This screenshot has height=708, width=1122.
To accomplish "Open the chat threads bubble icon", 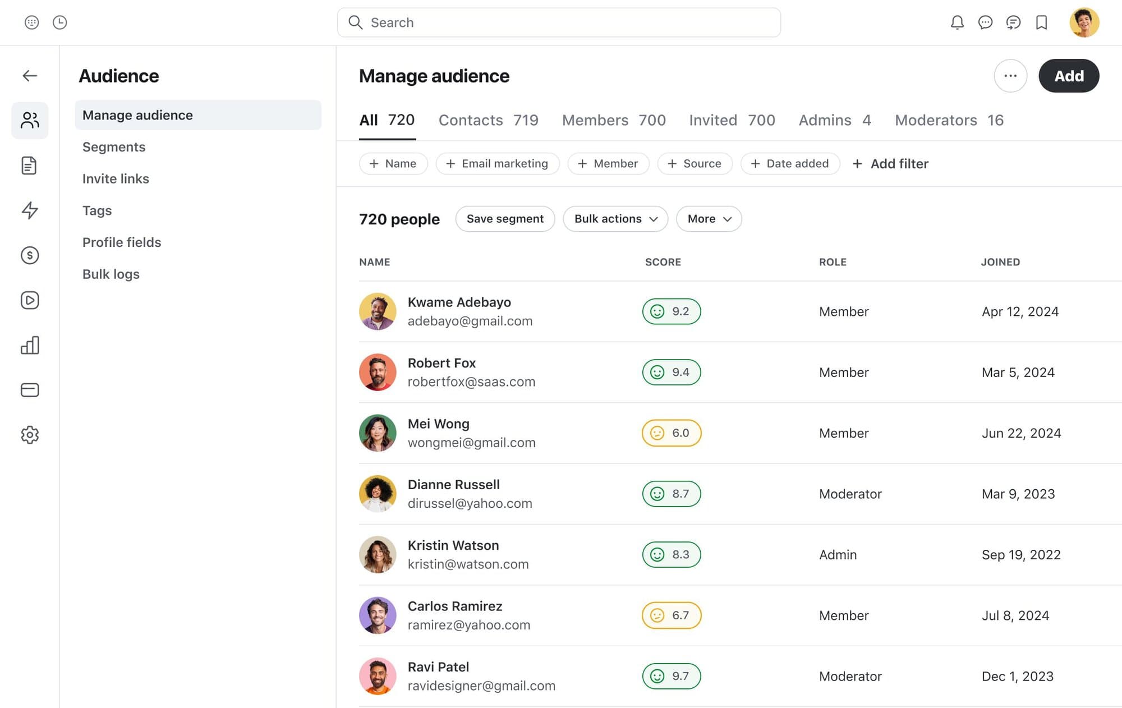I will (1013, 22).
